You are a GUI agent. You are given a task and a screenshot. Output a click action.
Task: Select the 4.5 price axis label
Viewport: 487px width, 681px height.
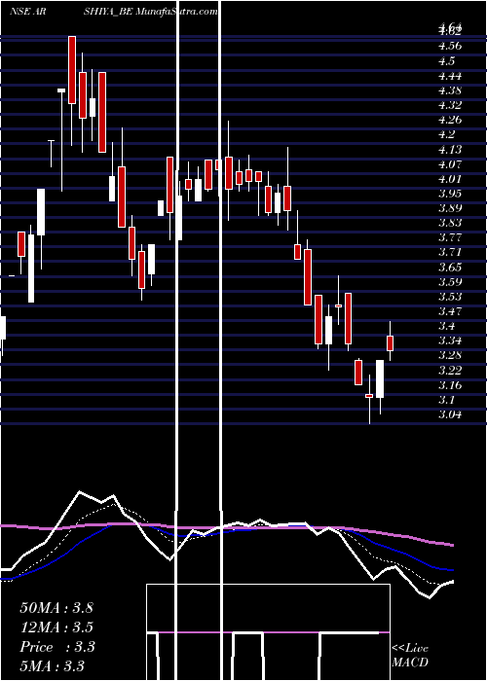click(x=446, y=60)
